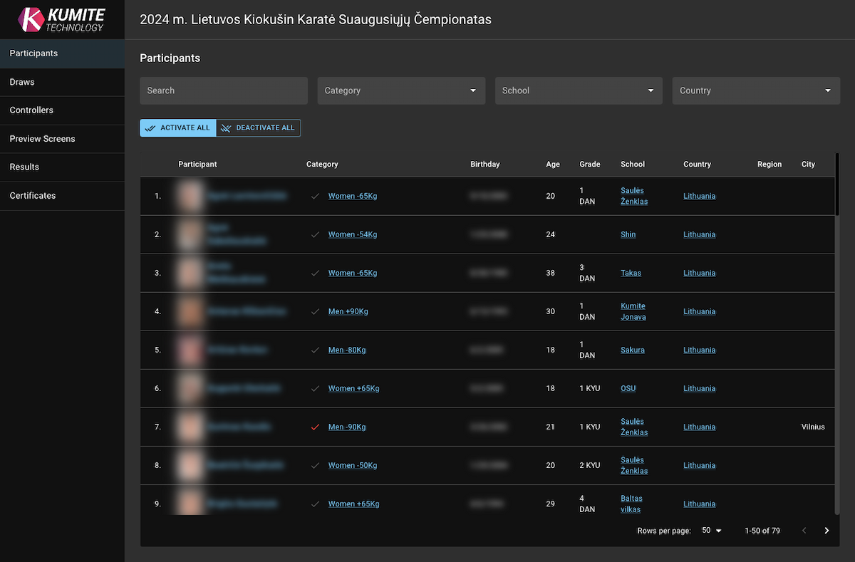This screenshot has width=855, height=562.
Task: Go to previous page of participants
Action: [x=804, y=531]
